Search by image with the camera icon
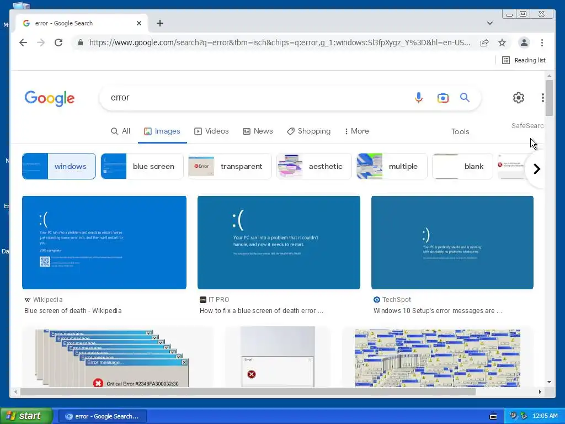The height and width of the screenshot is (424, 565). click(443, 98)
